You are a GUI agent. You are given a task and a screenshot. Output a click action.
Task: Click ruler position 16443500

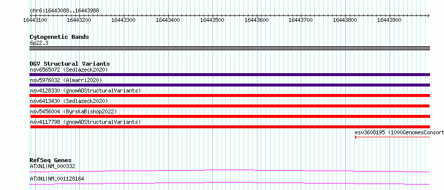click(213, 20)
